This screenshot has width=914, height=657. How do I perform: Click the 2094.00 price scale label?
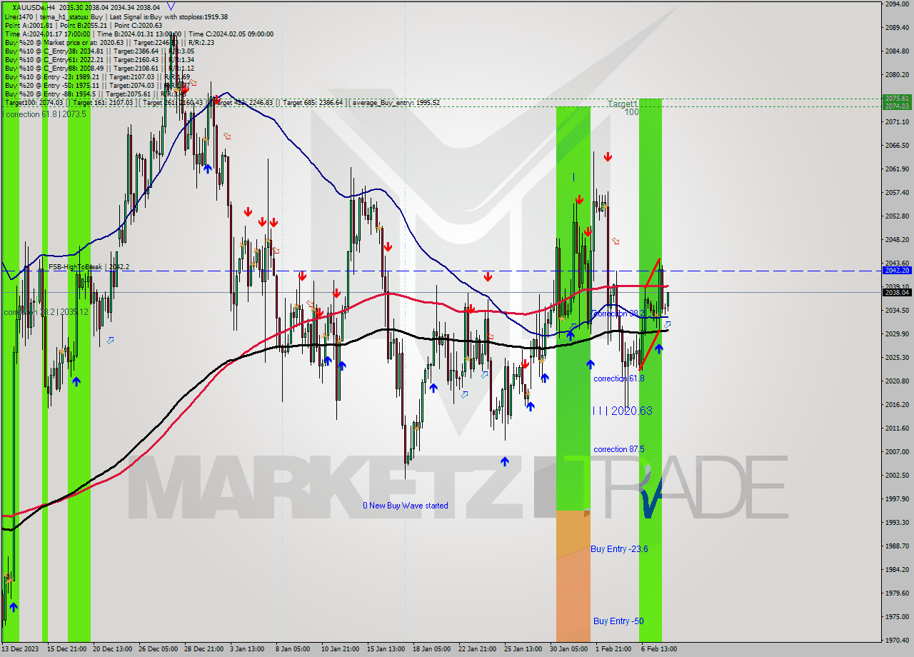click(896, 4)
